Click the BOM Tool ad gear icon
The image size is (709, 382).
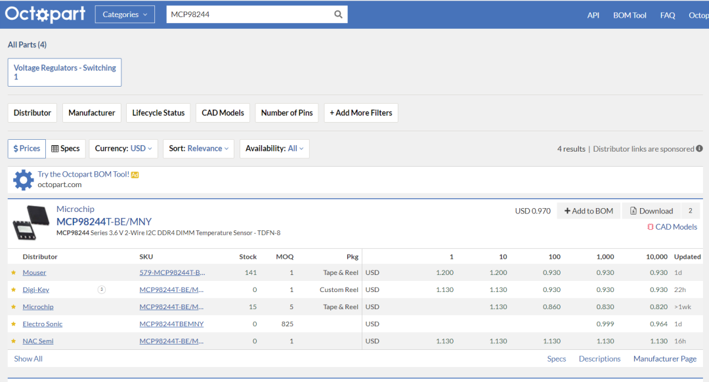pyautogui.click(x=23, y=180)
